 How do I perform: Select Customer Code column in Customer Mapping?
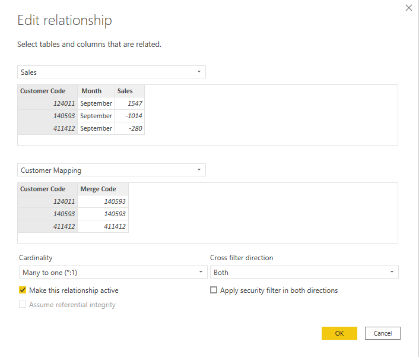47,189
